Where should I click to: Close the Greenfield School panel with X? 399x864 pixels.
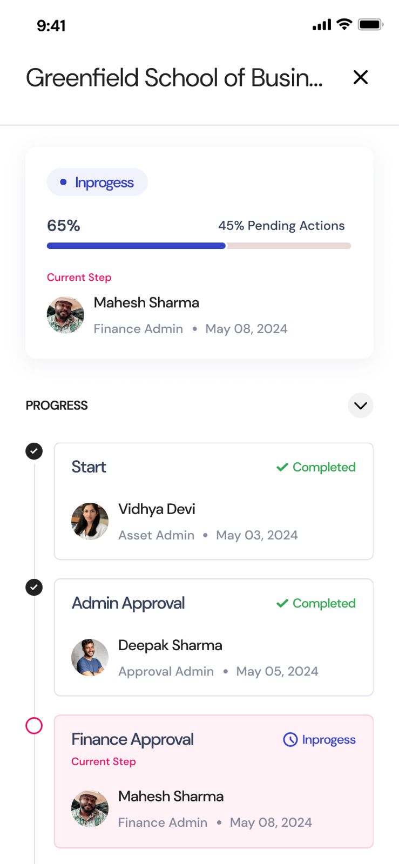coord(360,77)
